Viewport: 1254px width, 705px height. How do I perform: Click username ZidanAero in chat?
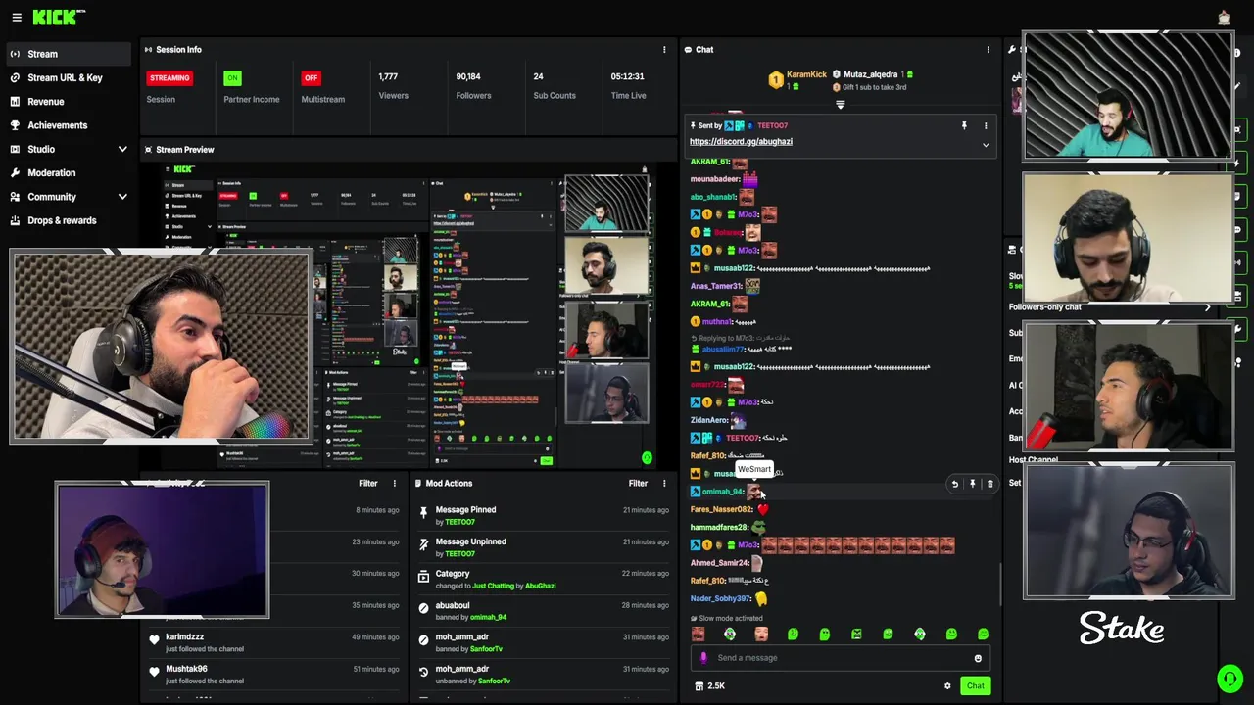pyautogui.click(x=708, y=420)
